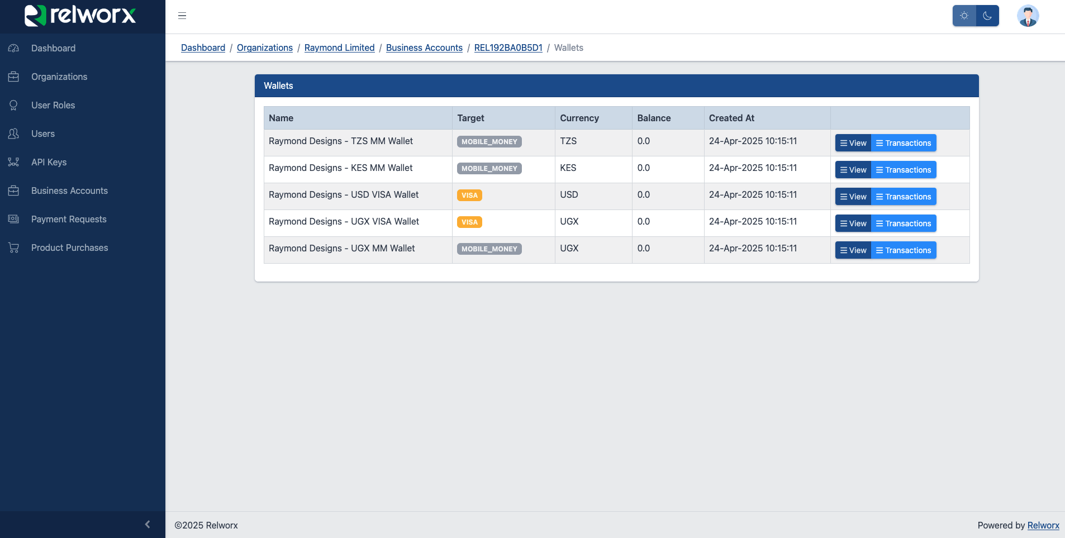Click the Organizations briefcase icon in sidebar
1065x538 pixels.
14,77
